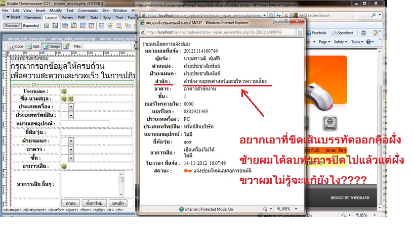Click popup window URL address field

tap(218, 32)
